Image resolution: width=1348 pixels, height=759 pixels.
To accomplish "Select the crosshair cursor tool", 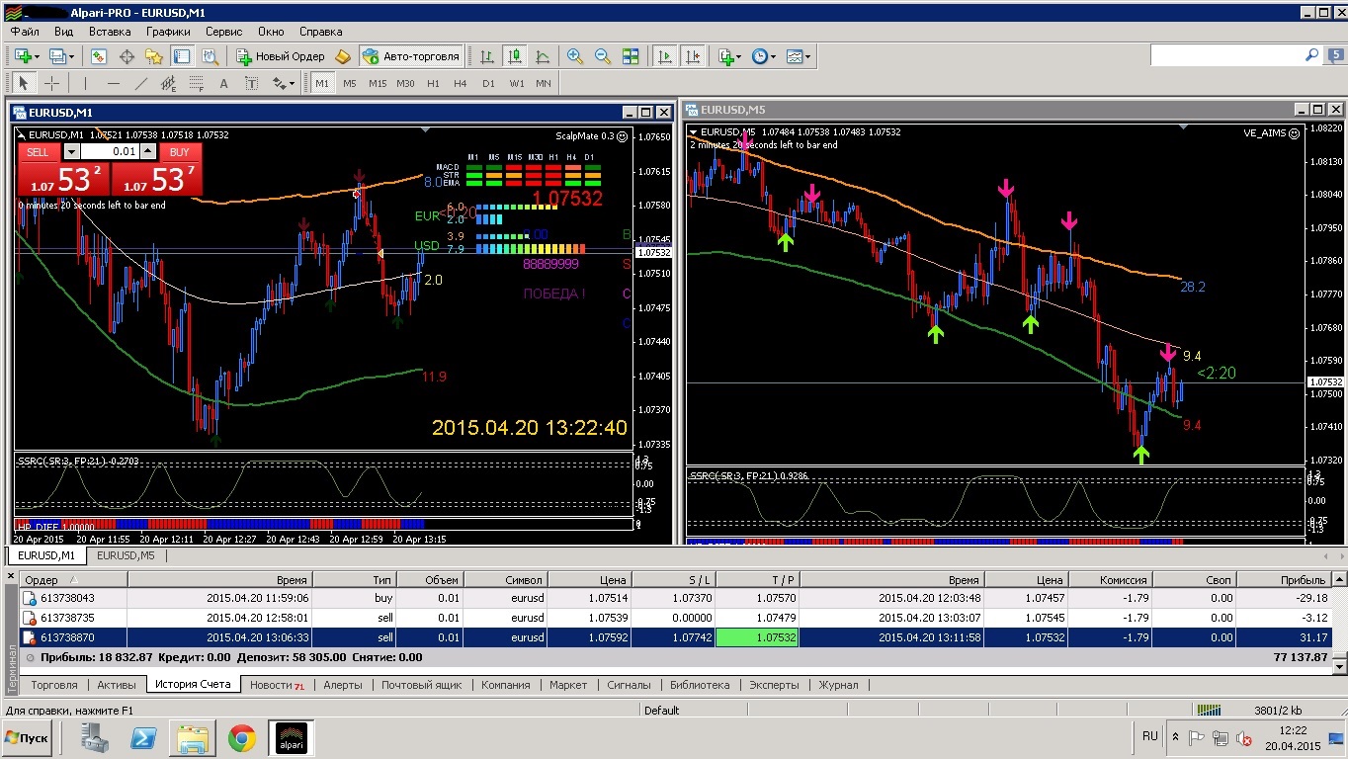I will (51, 84).
